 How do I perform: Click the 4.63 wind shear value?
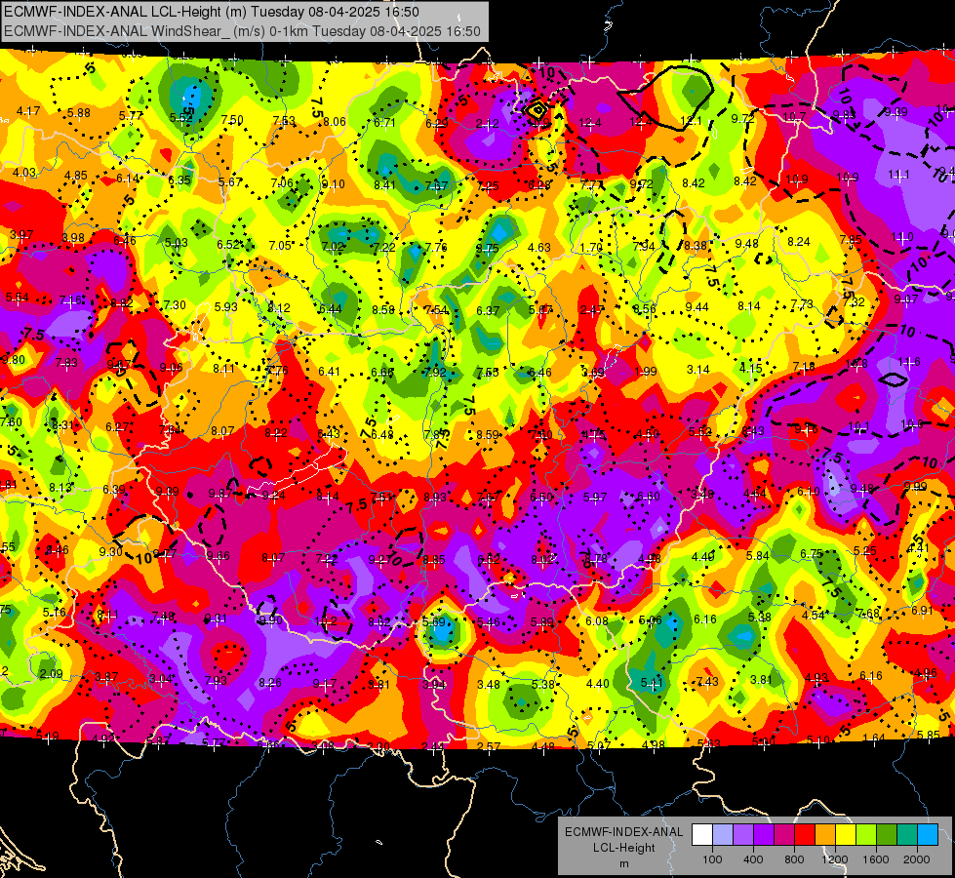(539, 248)
